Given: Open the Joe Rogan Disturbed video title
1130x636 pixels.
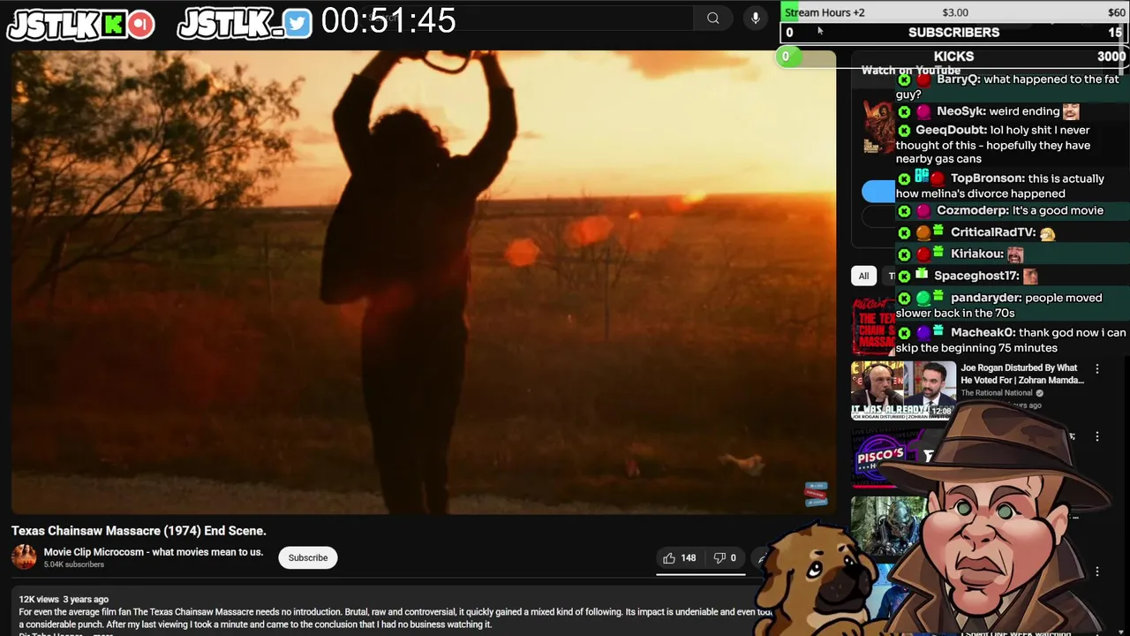Looking at the screenshot, I should 1022,374.
